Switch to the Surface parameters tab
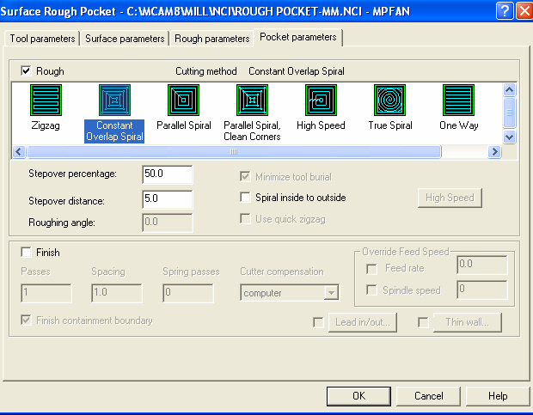Image resolution: width=533 pixels, height=415 pixels. click(125, 39)
